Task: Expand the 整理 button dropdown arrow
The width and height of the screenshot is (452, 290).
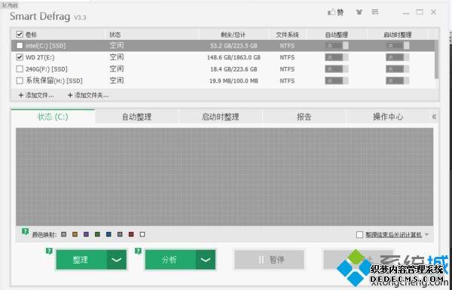Action: pyautogui.click(x=117, y=260)
